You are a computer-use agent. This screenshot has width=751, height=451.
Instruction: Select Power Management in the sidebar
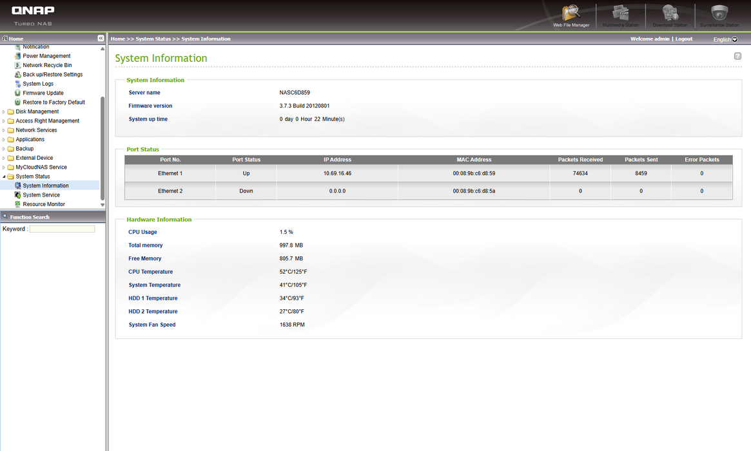[x=46, y=56]
